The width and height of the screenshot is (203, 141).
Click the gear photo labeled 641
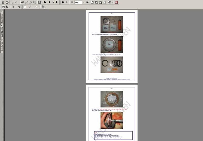coord(112,44)
